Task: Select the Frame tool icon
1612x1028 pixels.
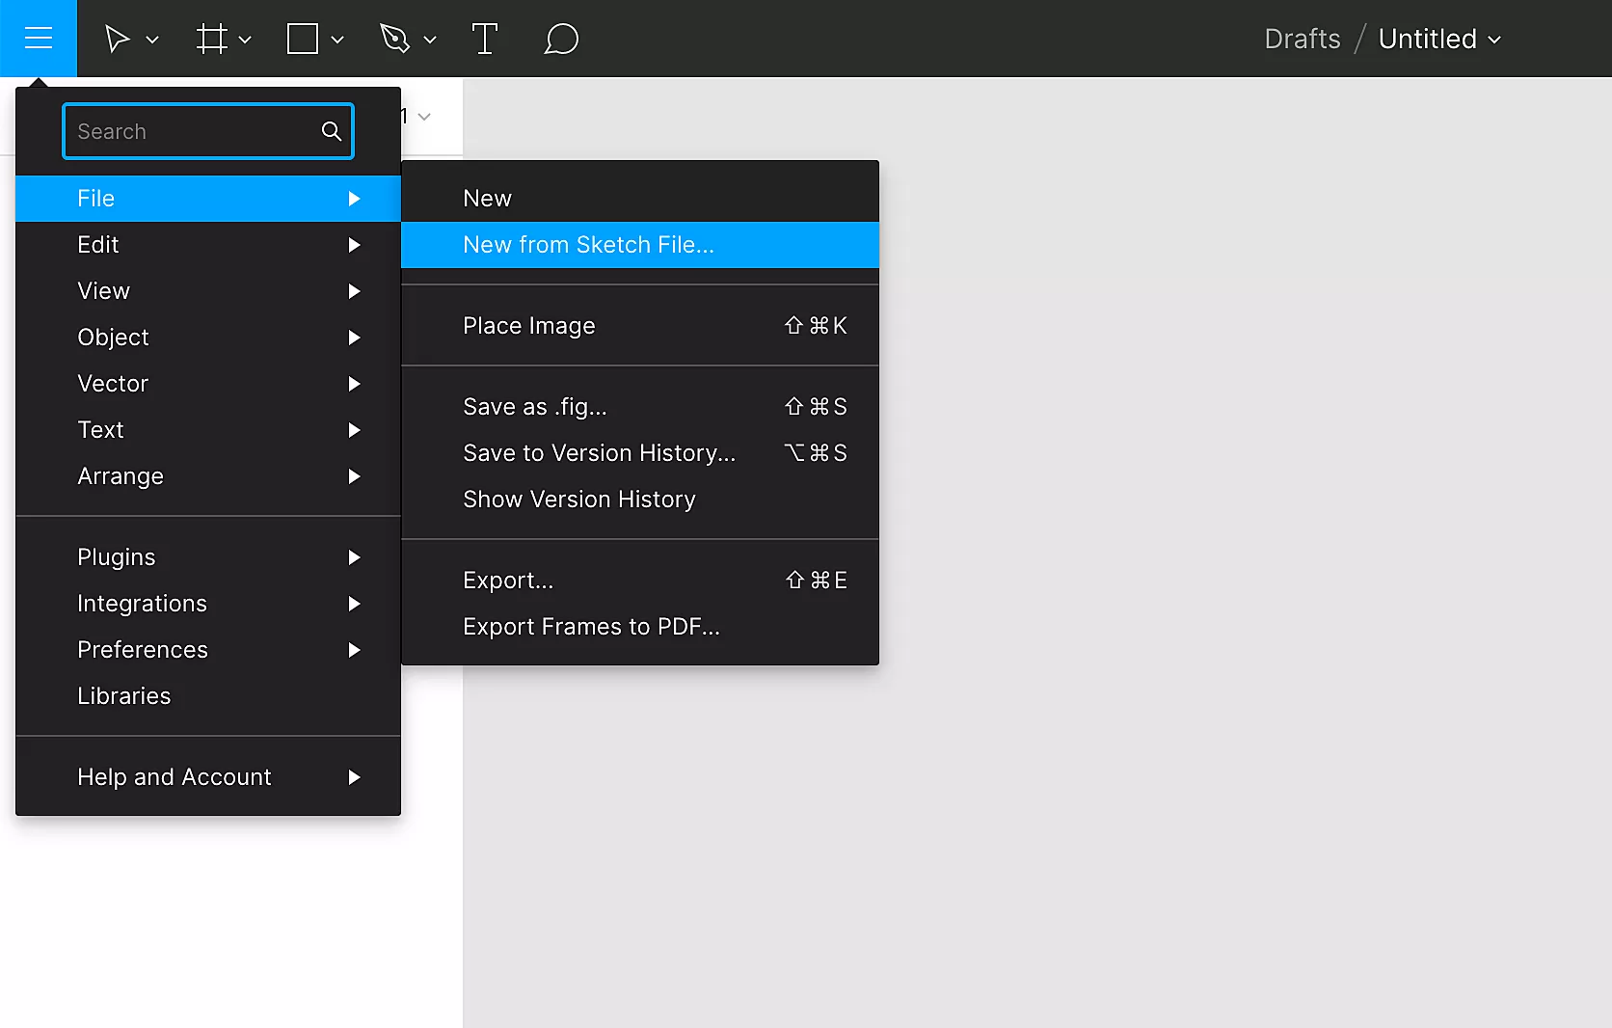Action: (x=211, y=40)
